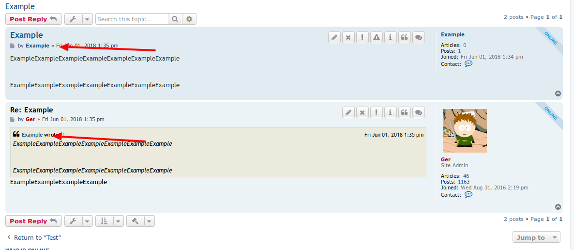
Task: Open the Jump to dropdown
Action: click(x=536, y=237)
